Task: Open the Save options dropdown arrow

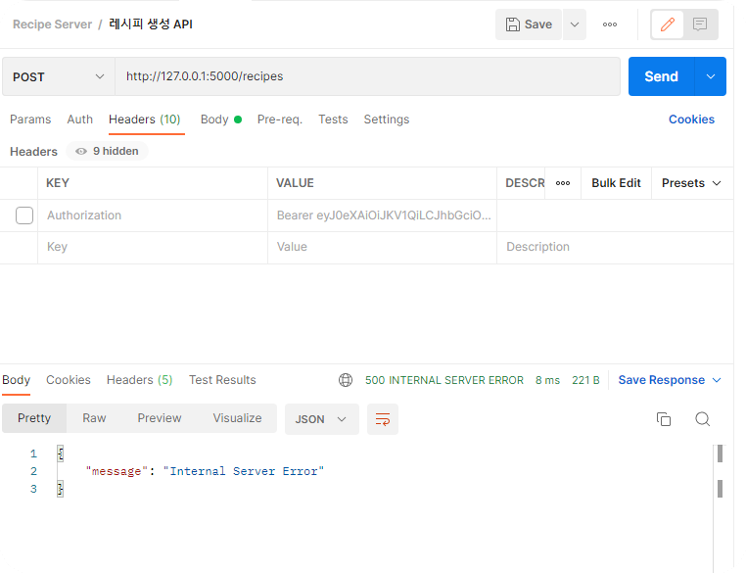Action: click(x=575, y=24)
